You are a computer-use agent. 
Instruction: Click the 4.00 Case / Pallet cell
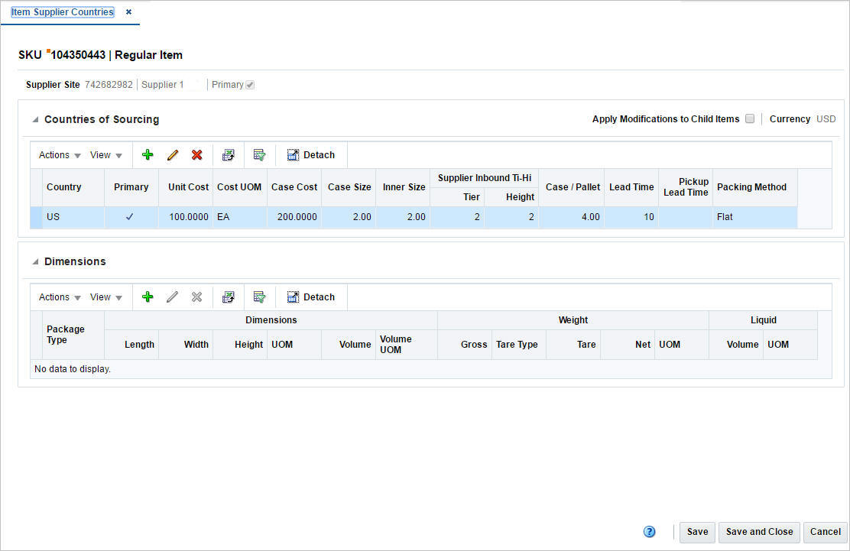pyautogui.click(x=571, y=217)
